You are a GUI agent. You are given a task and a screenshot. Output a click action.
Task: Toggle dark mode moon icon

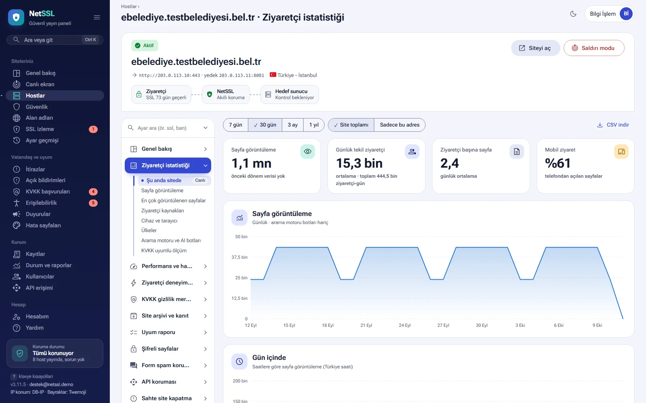573,14
